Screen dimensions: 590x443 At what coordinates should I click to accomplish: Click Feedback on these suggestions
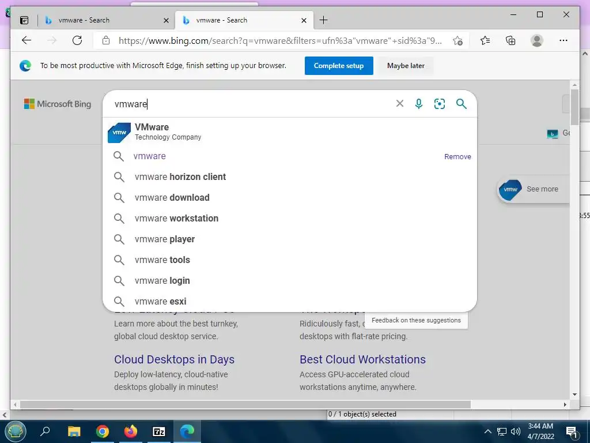click(416, 320)
